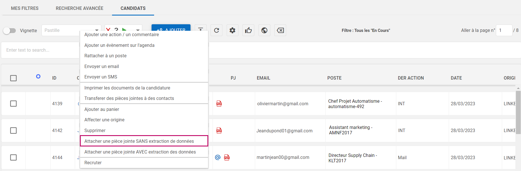
Task: Click the blue AJOUTER button
Action: pyautogui.click(x=171, y=28)
